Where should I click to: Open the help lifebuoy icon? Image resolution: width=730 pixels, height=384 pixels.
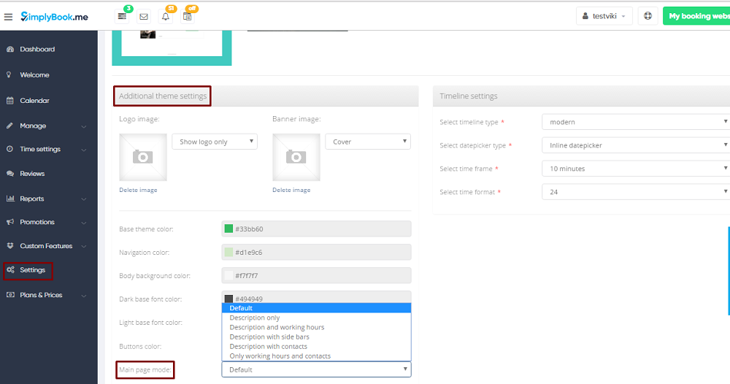(647, 16)
